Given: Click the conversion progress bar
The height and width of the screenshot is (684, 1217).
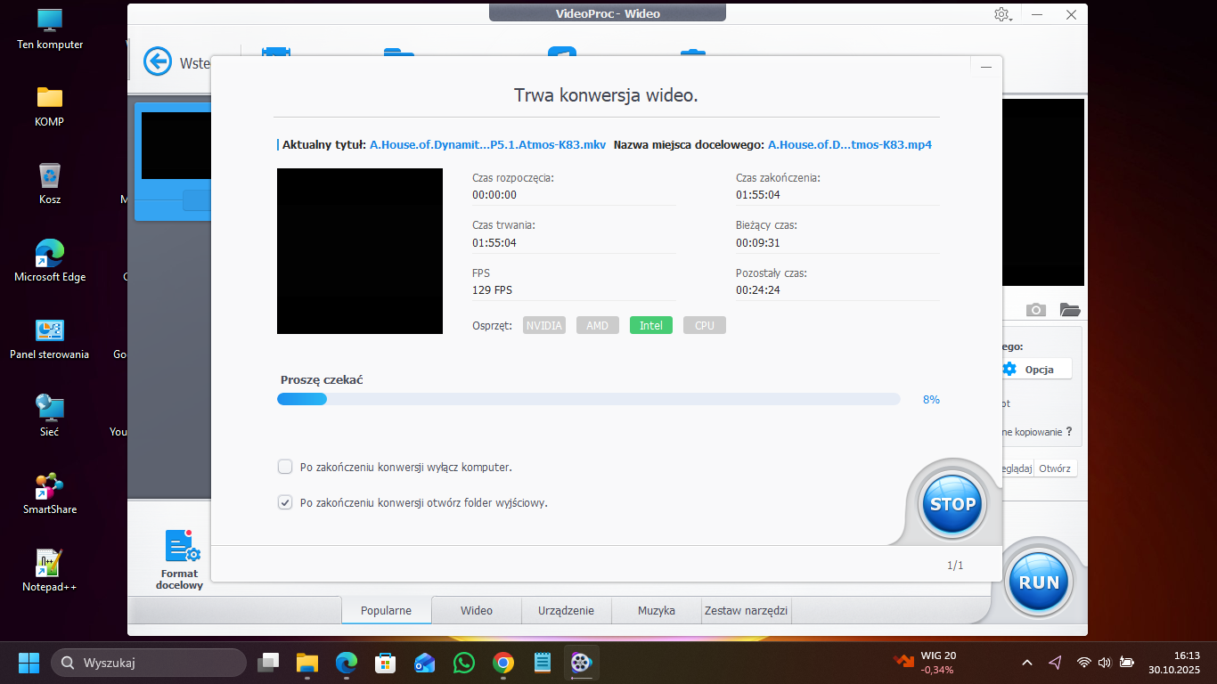Looking at the screenshot, I should pyautogui.click(x=588, y=399).
